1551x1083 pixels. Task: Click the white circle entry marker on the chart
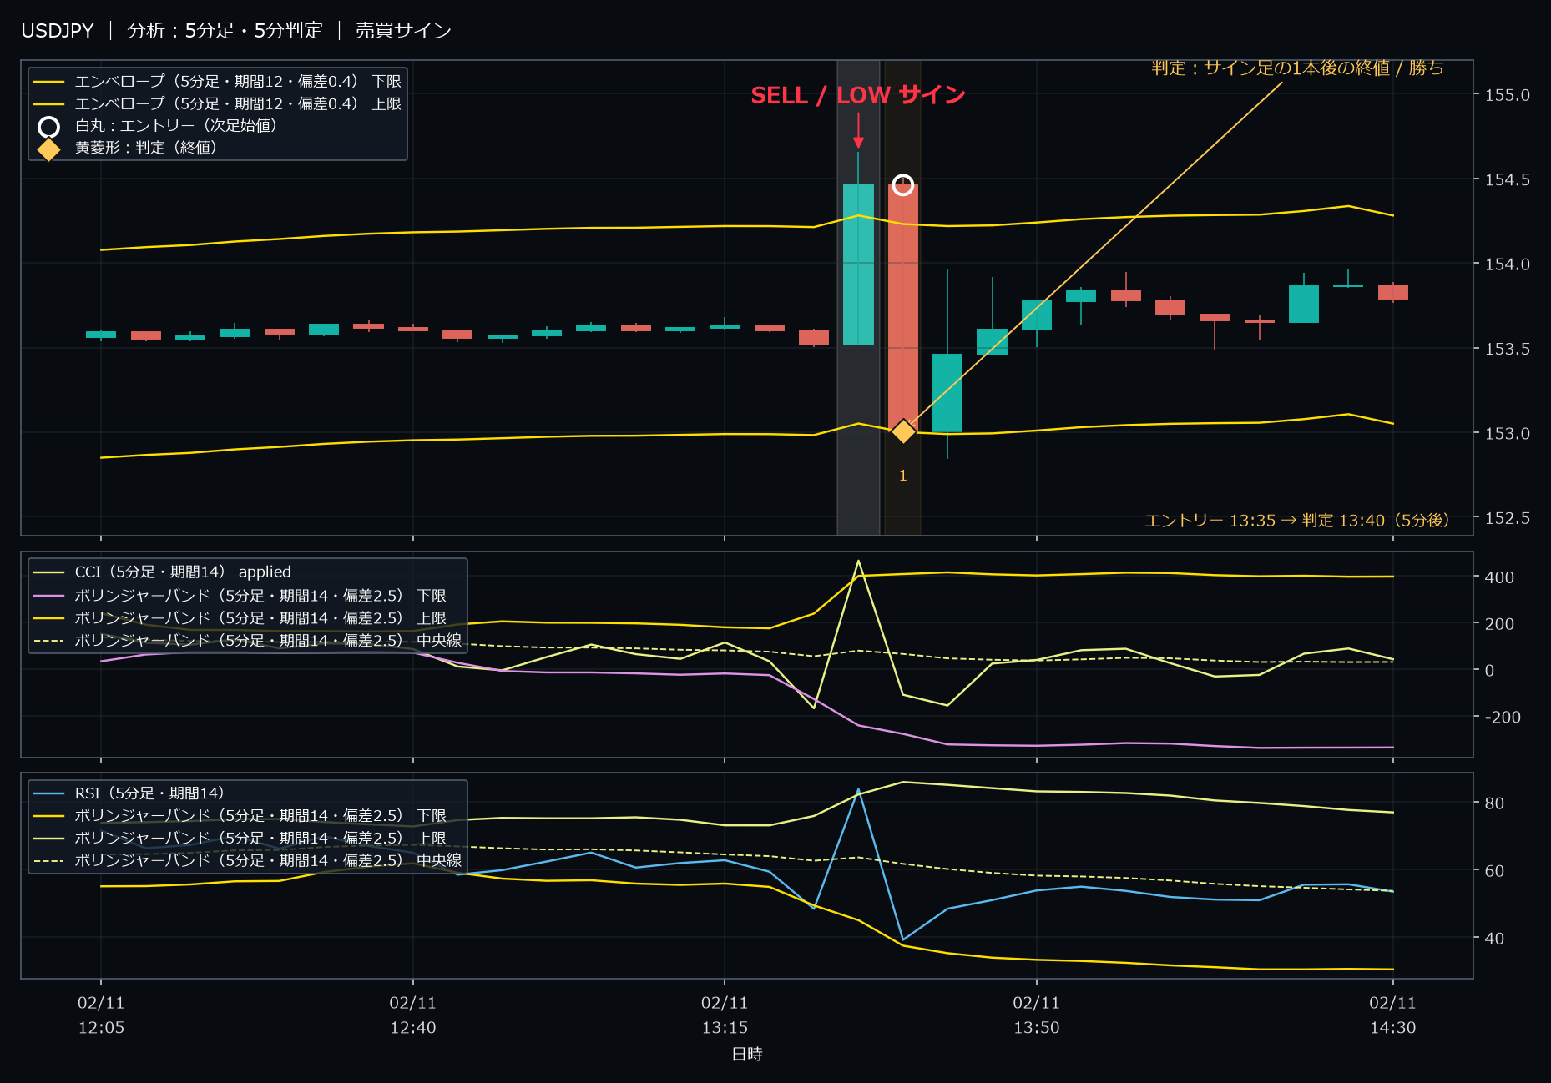coord(902,184)
